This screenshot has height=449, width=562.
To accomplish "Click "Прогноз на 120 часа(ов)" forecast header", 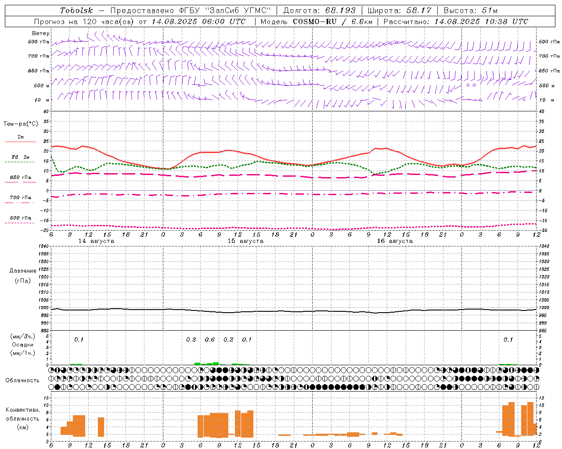I will coord(84,21).
